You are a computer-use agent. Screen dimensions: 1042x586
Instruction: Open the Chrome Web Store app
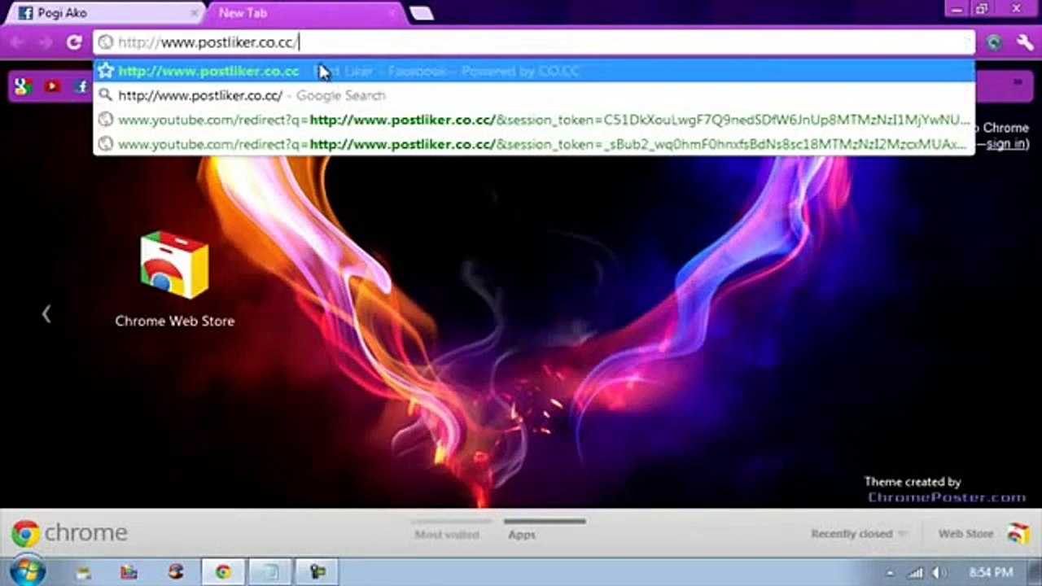click(174, 279)
